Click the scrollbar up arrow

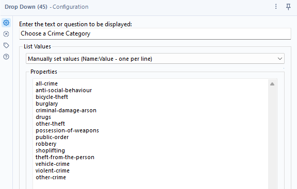[272, 84]
